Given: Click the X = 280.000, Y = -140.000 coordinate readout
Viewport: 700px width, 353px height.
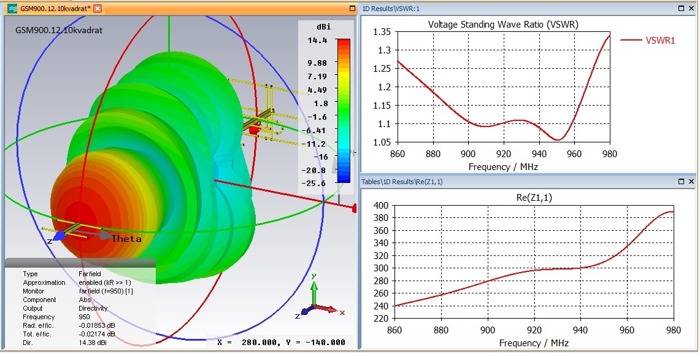Looking at the screenshot, I should (281, 343).
